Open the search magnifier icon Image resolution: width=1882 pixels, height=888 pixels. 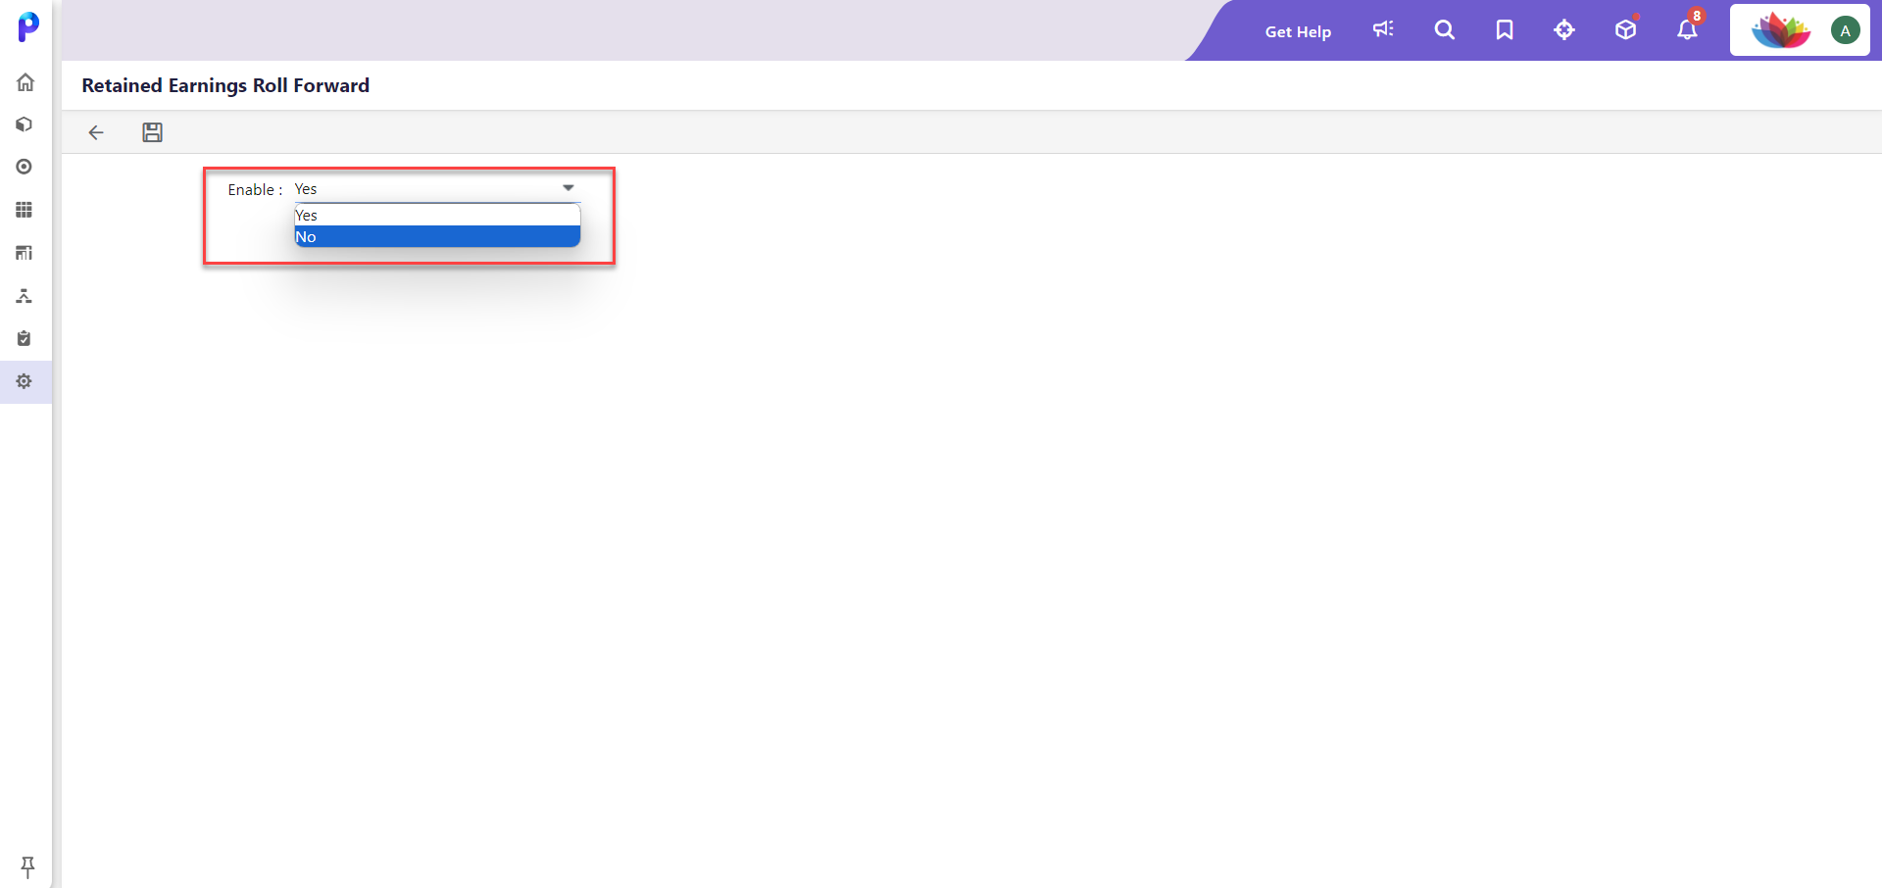pos(1445,30)
